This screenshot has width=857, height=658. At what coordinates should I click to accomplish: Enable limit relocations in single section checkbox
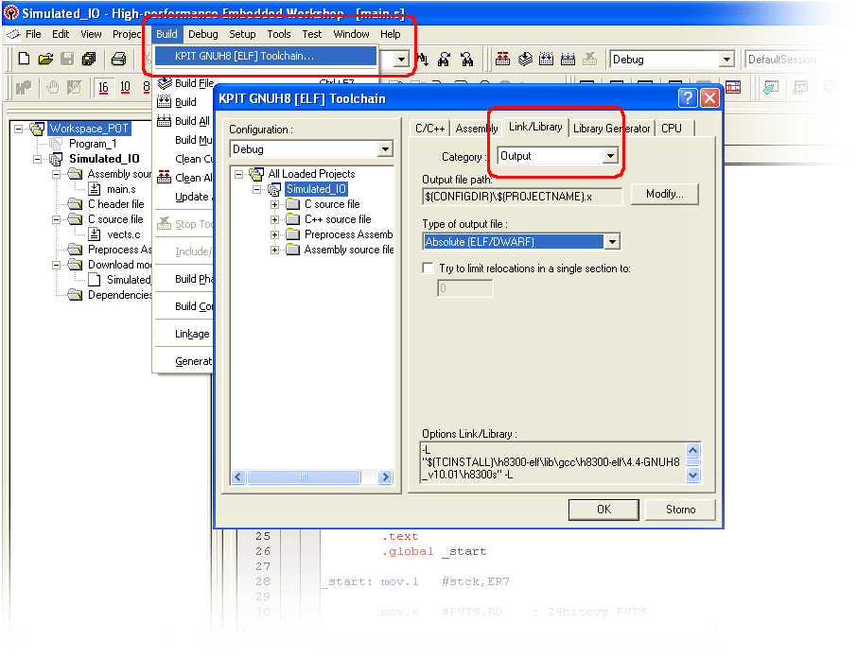(428, 268)
